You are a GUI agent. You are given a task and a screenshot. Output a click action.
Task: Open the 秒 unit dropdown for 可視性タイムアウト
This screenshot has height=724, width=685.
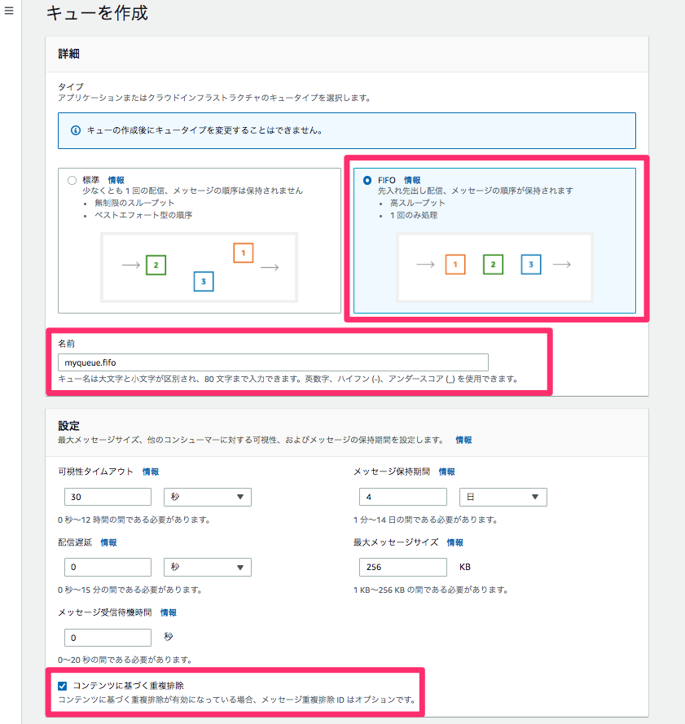(208, 497)
